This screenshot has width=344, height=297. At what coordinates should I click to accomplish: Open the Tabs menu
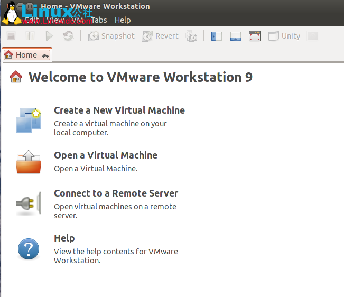[x=99, y=20]
